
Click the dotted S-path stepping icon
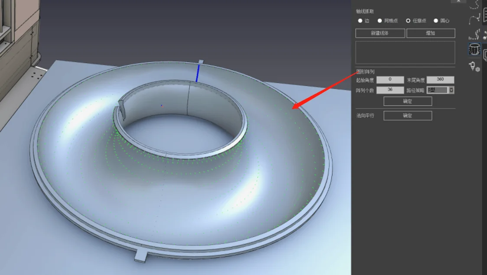click(474, 34)
